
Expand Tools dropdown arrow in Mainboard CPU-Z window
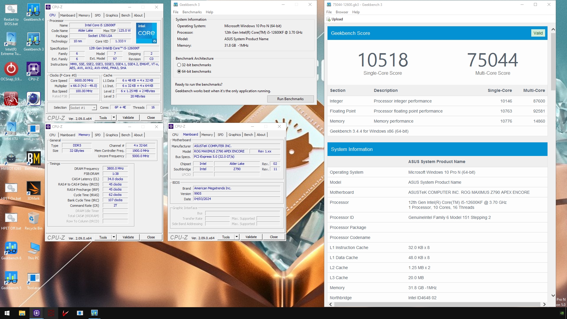tap(237, 237)
